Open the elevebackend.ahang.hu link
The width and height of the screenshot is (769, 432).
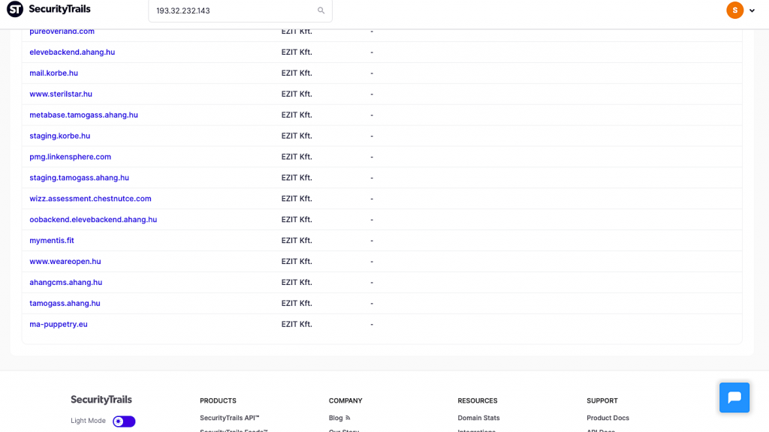click(x=72, y=52)
